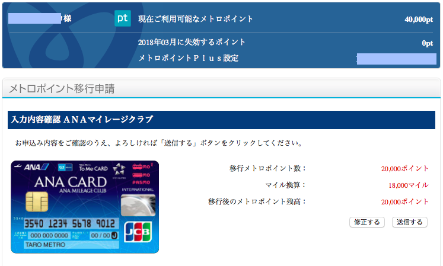Click the 0pt expiring points value

pos(427,43)
